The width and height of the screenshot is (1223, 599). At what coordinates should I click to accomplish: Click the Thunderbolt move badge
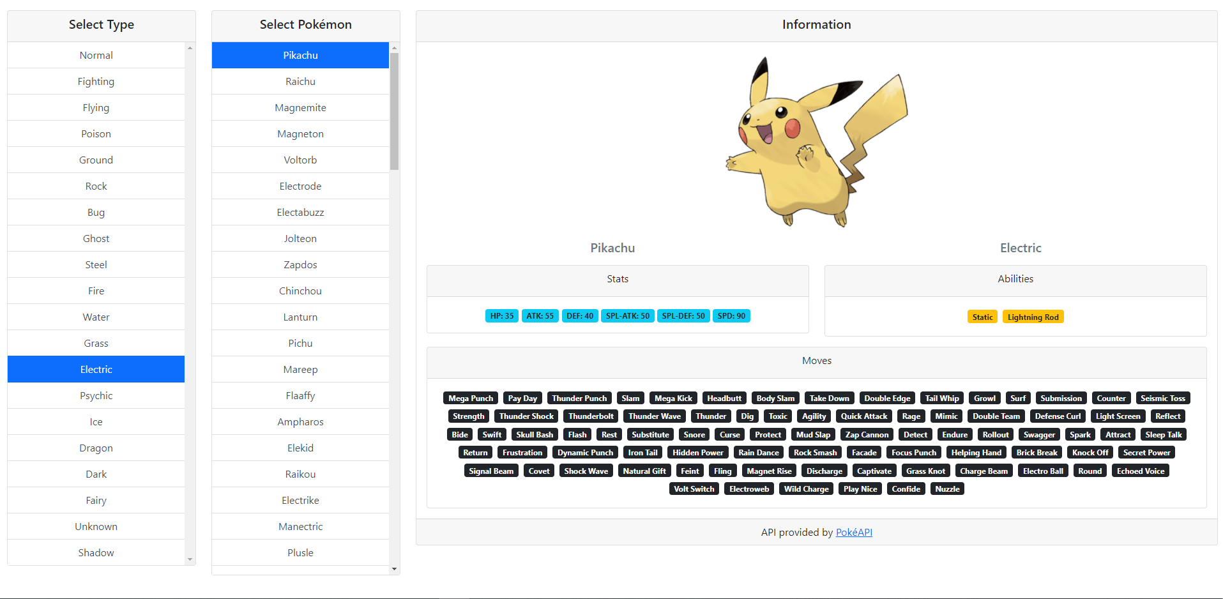pyautogui.click(x=591, y=416)
